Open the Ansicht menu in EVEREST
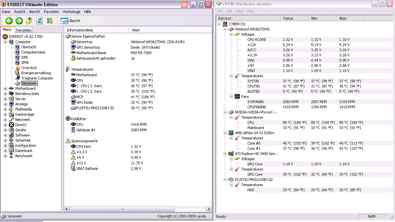This screenshot has width=395, height=222. coord(20,12)
